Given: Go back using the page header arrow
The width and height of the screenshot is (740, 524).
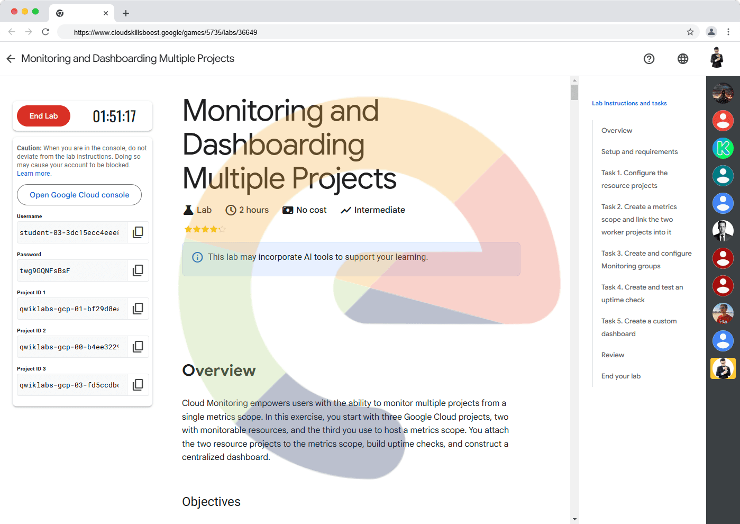Looking at the screenshot, I should pyautogui.click(x=11, y=59).
